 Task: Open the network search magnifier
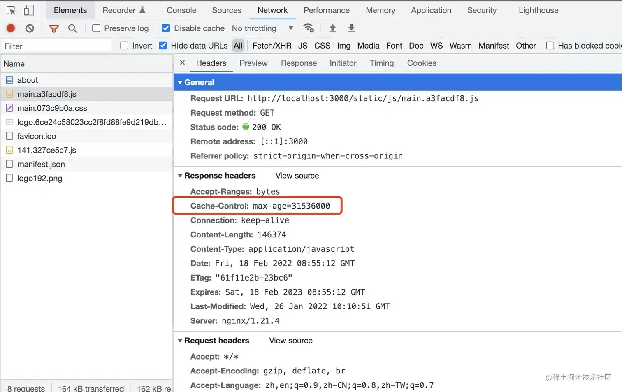click(x=72, y=28)
